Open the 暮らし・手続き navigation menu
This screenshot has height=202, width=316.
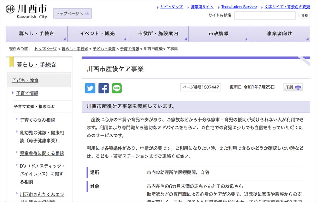pos(37,34)
